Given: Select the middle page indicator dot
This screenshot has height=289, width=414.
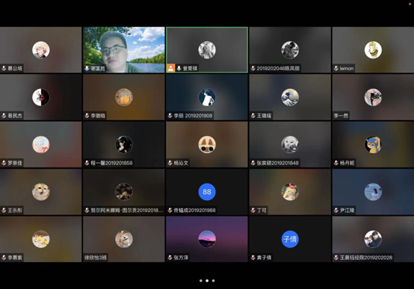Looking at the screenshot, I should click(207, 281).
